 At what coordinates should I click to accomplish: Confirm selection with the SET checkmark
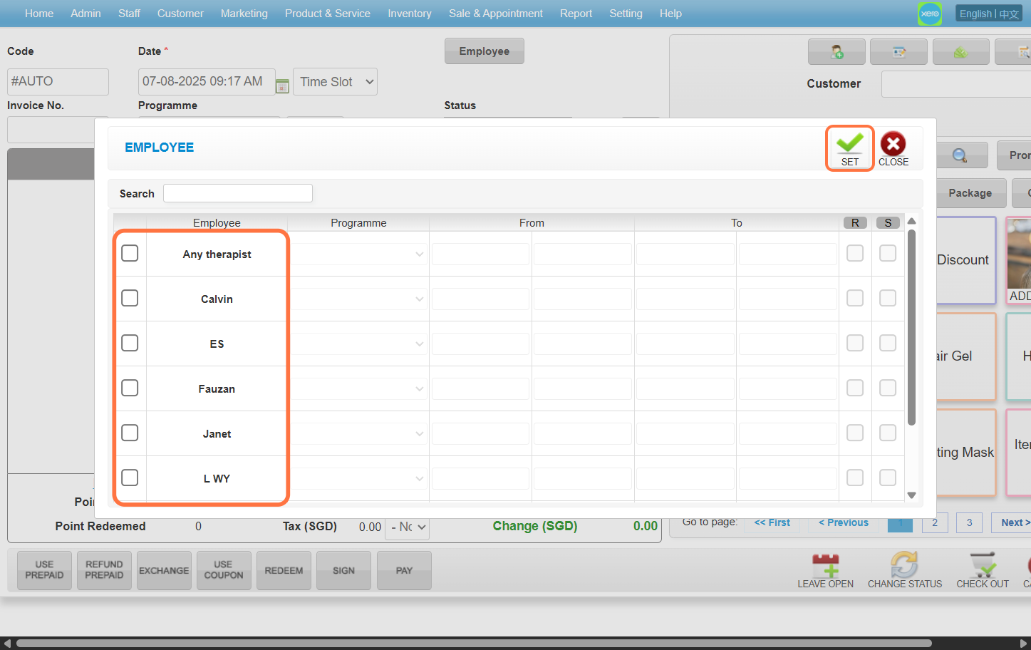click(849, 148)
